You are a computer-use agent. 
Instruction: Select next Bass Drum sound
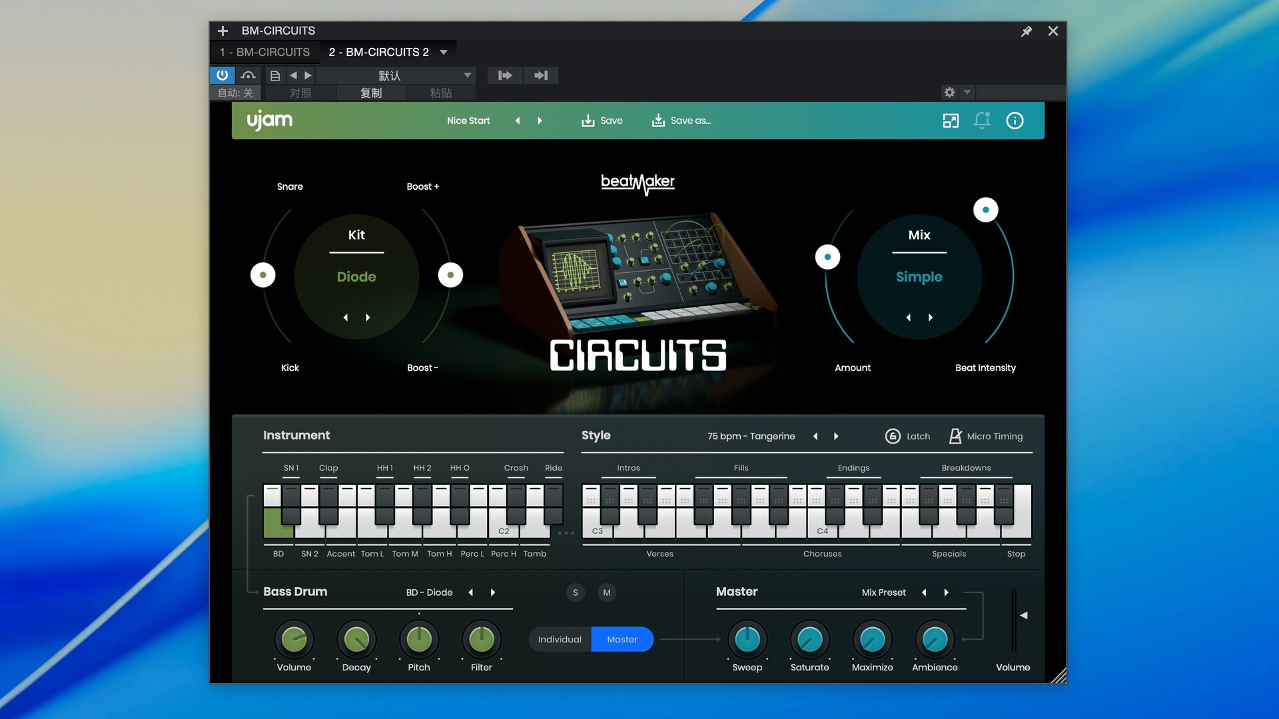pos(493,593)
